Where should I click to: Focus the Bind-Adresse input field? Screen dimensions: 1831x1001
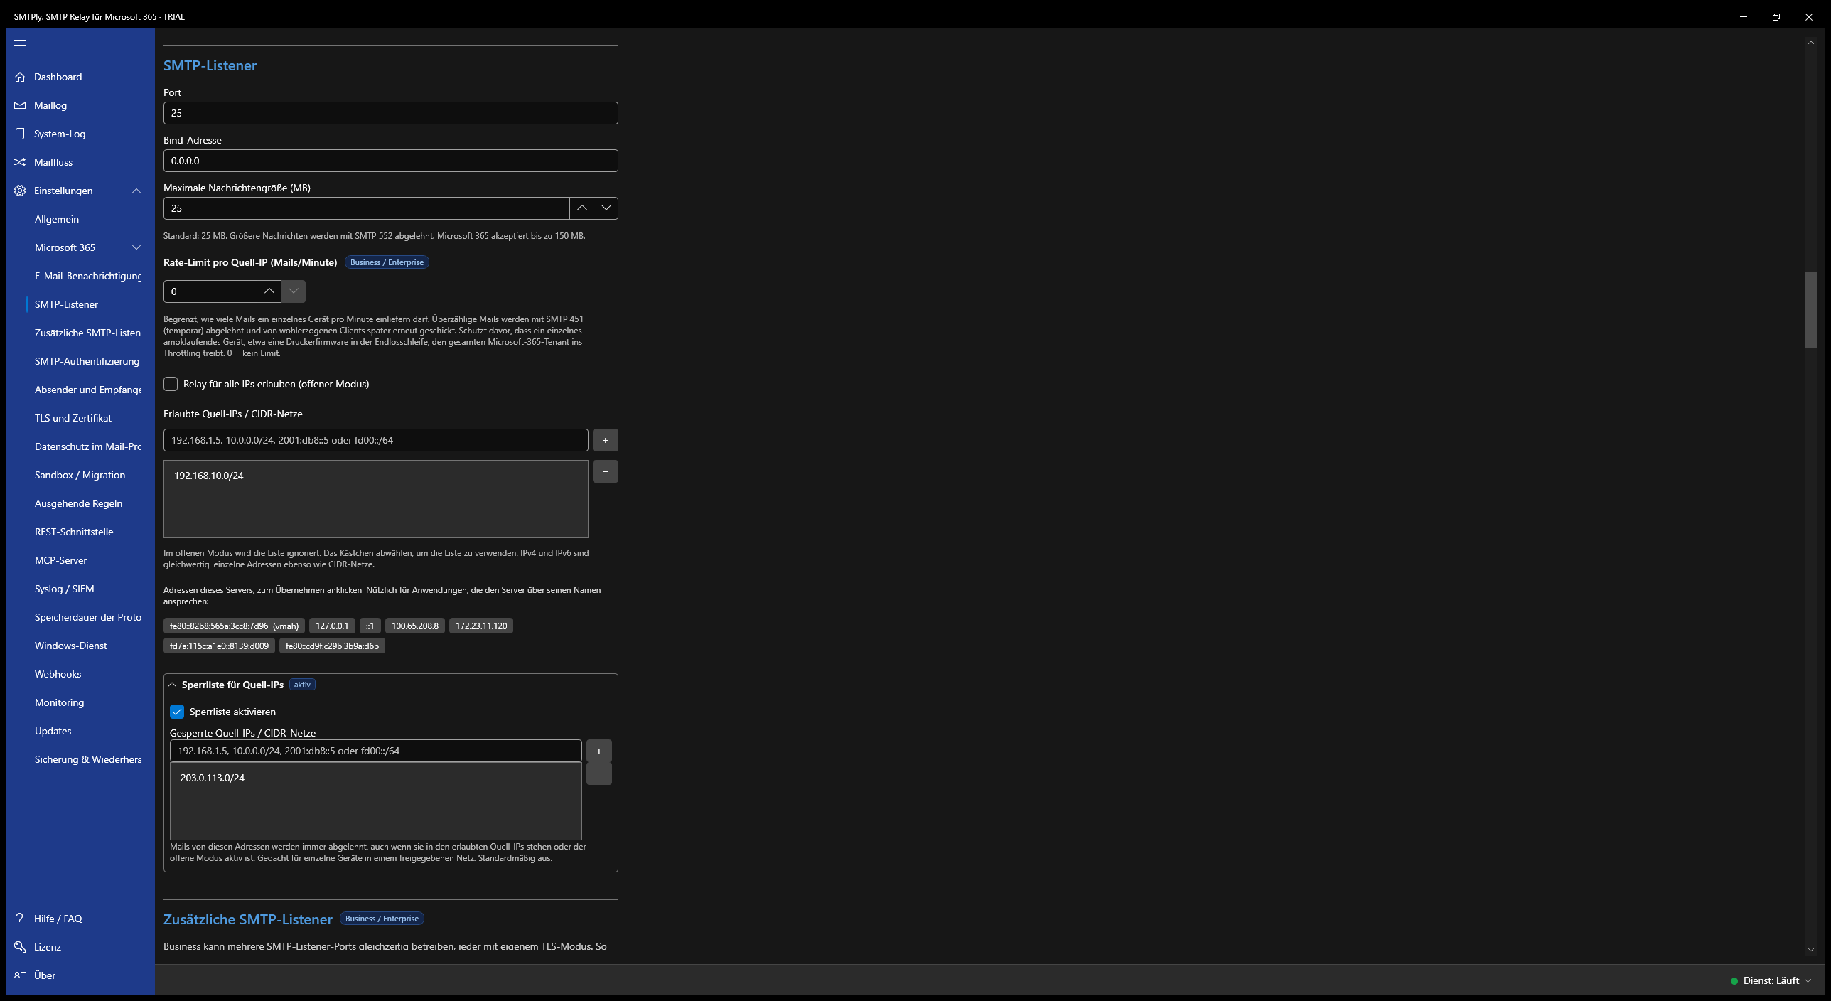click(390, 161)
